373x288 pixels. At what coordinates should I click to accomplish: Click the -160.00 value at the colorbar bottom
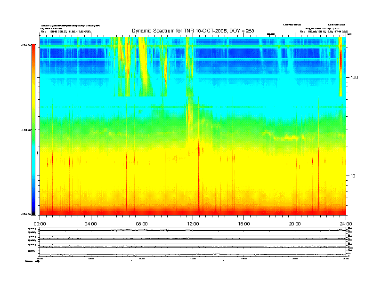[x=26, y=214]
